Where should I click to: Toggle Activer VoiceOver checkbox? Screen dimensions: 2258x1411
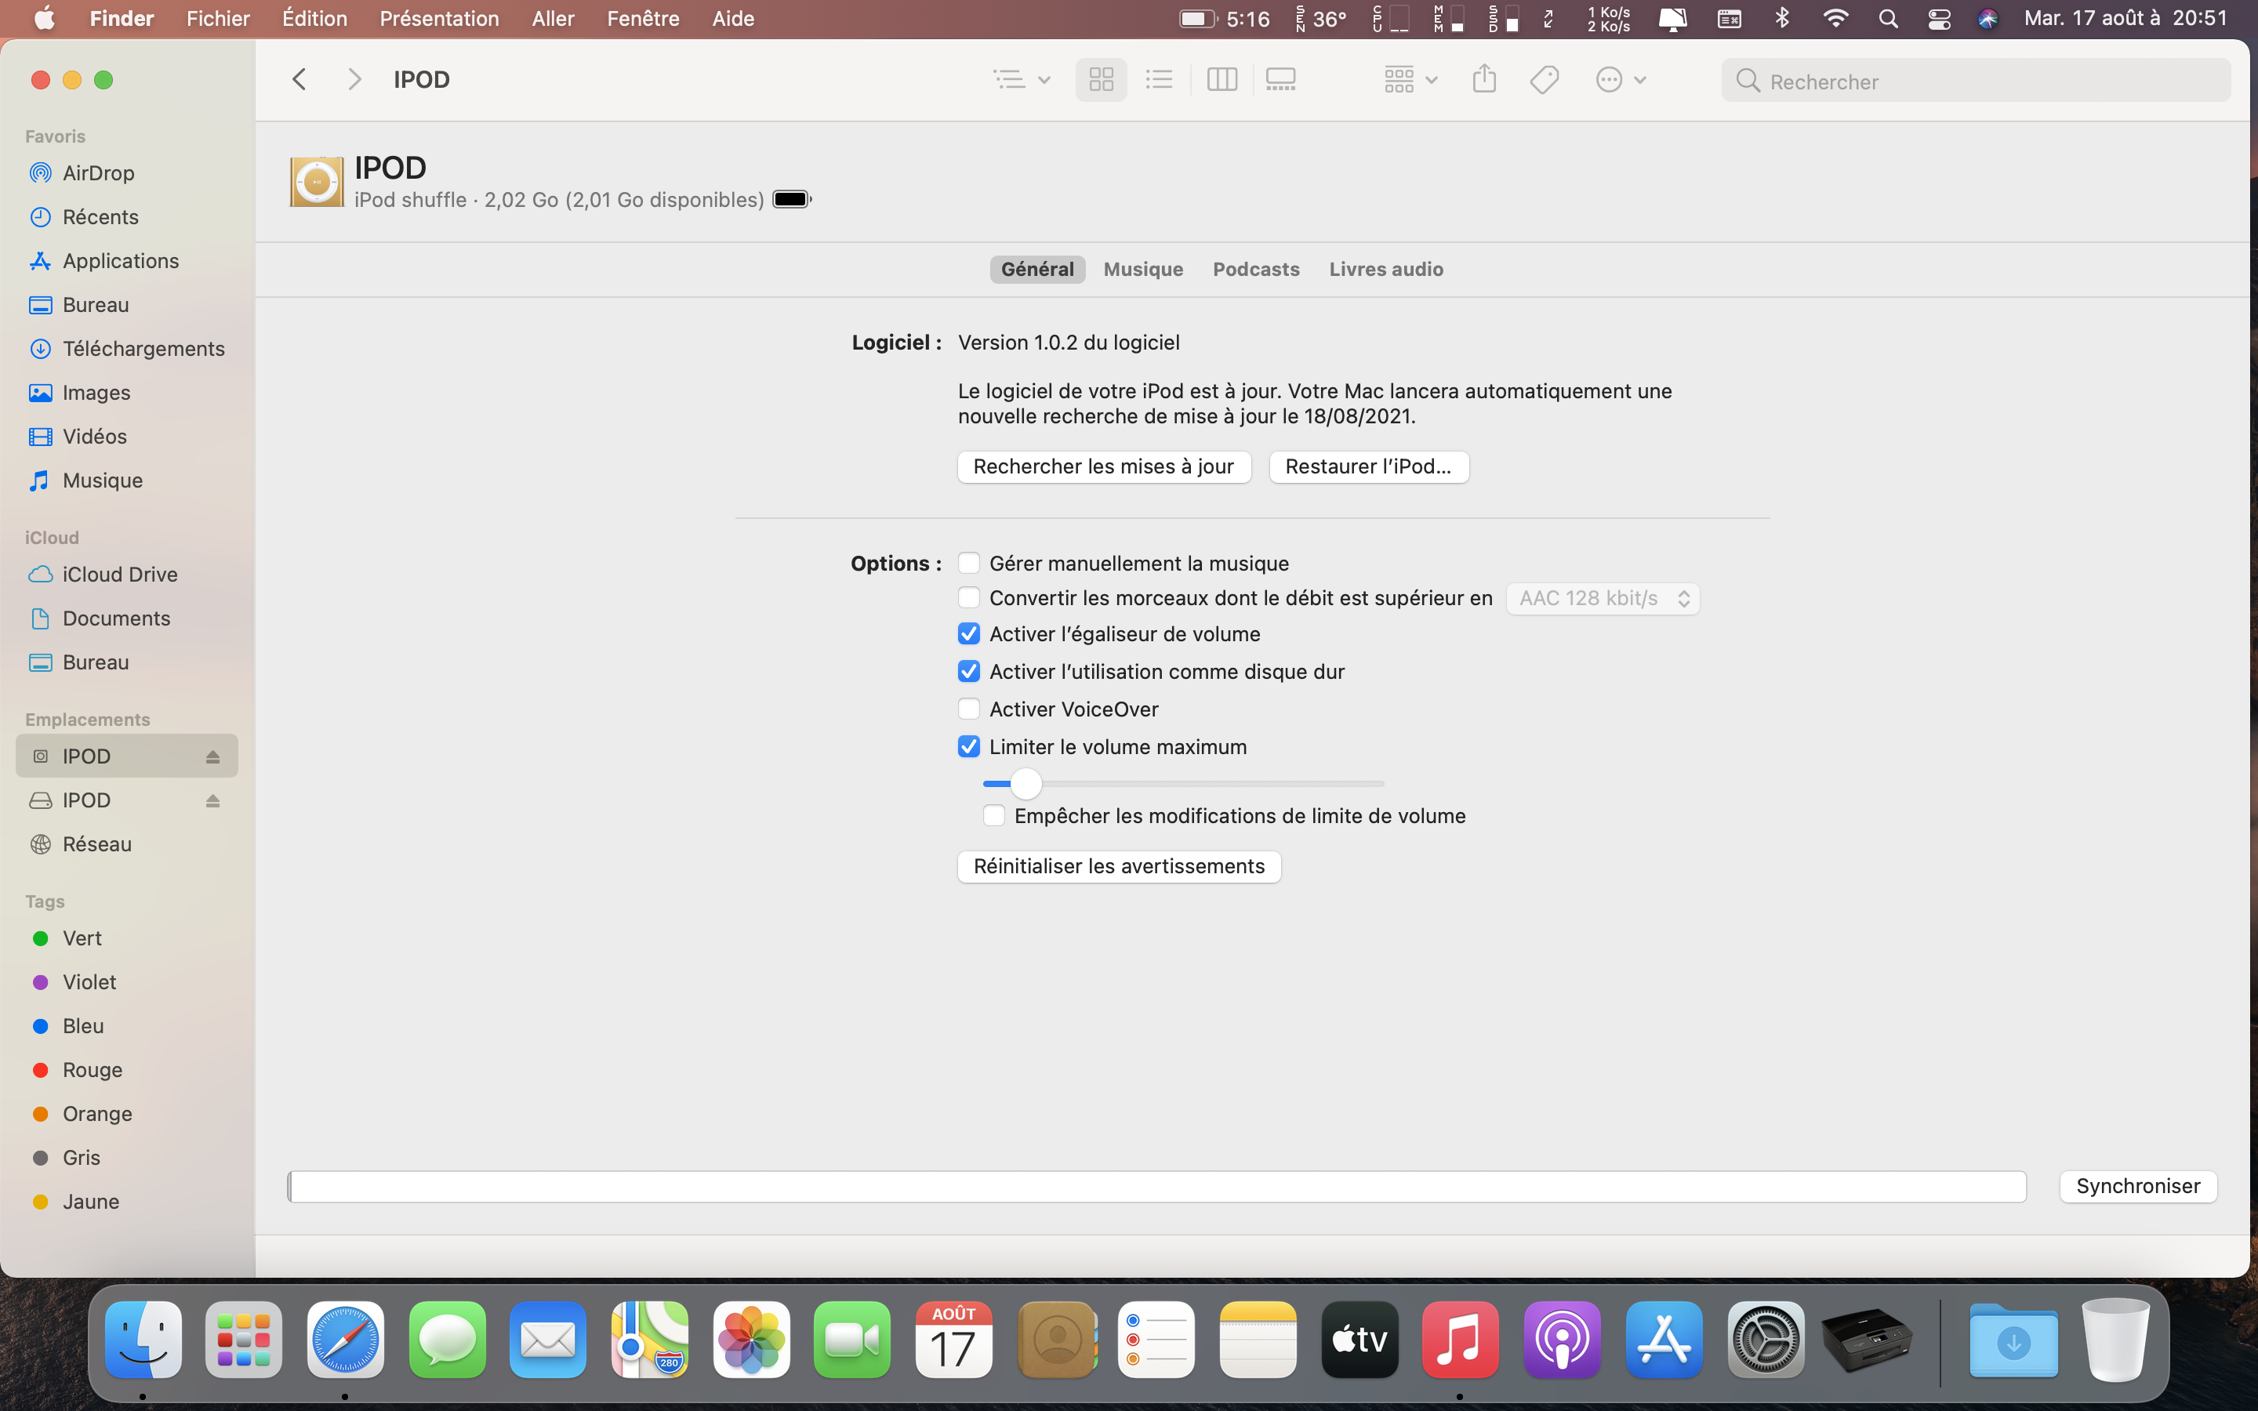(x=968, y=709)
